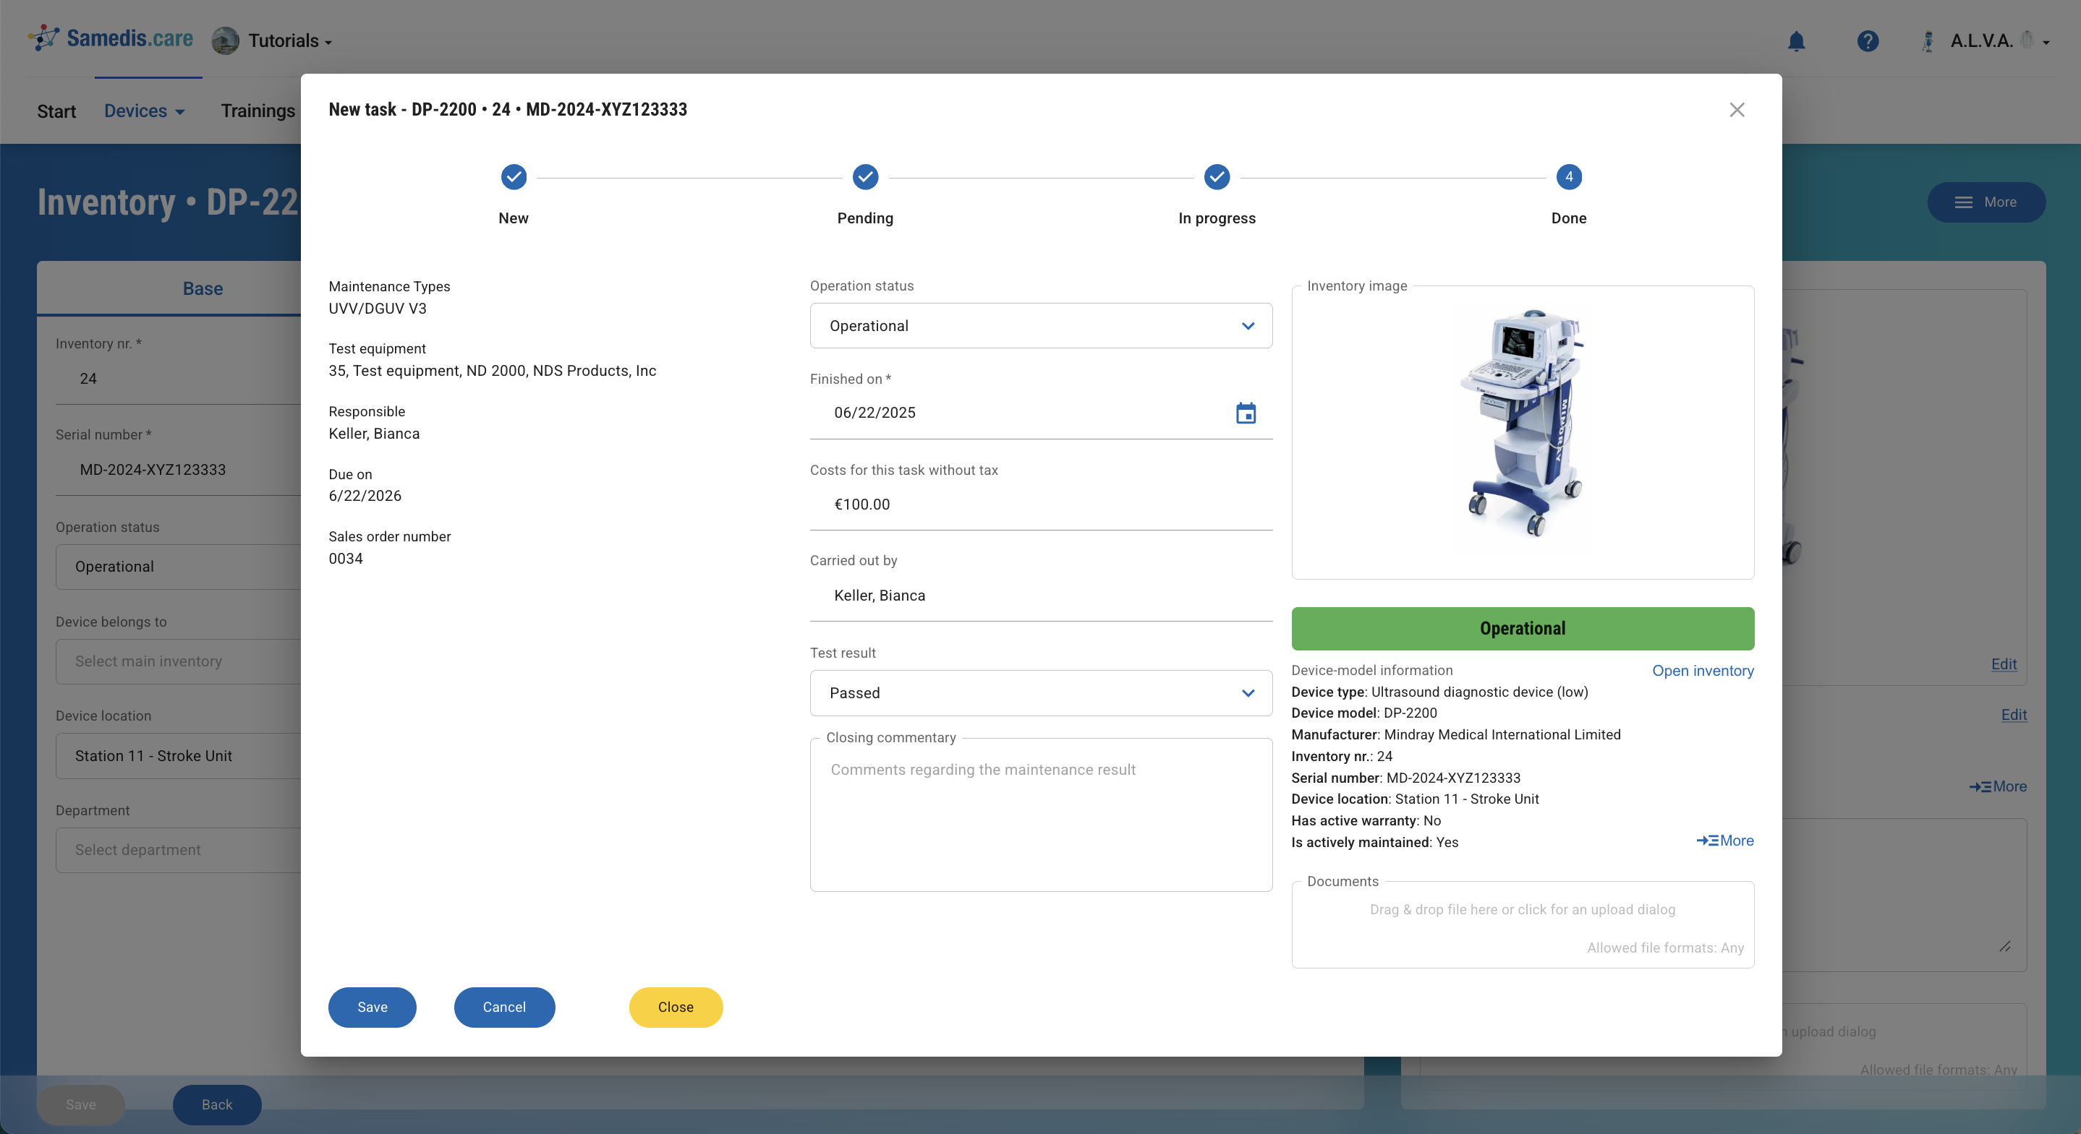
Task: Close the New task dialog with X
Action: coord(1736,110)
